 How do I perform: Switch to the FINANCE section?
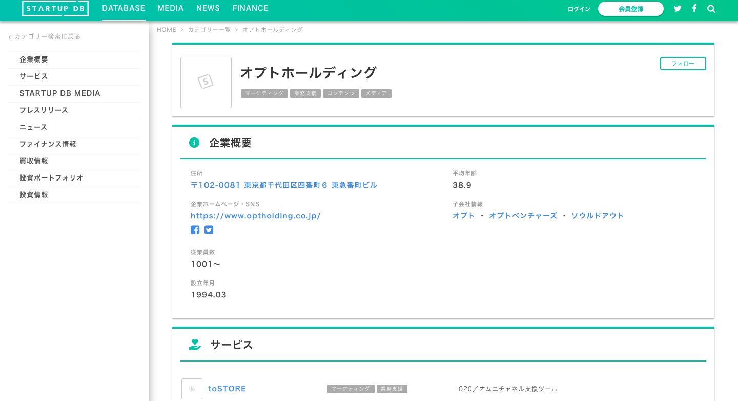(x=251, y=8)
